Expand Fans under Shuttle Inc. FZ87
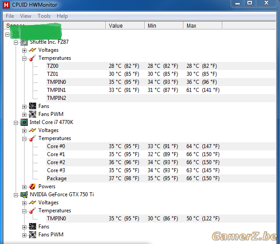This screenshot has height=244, width=280. pos(24,107)
